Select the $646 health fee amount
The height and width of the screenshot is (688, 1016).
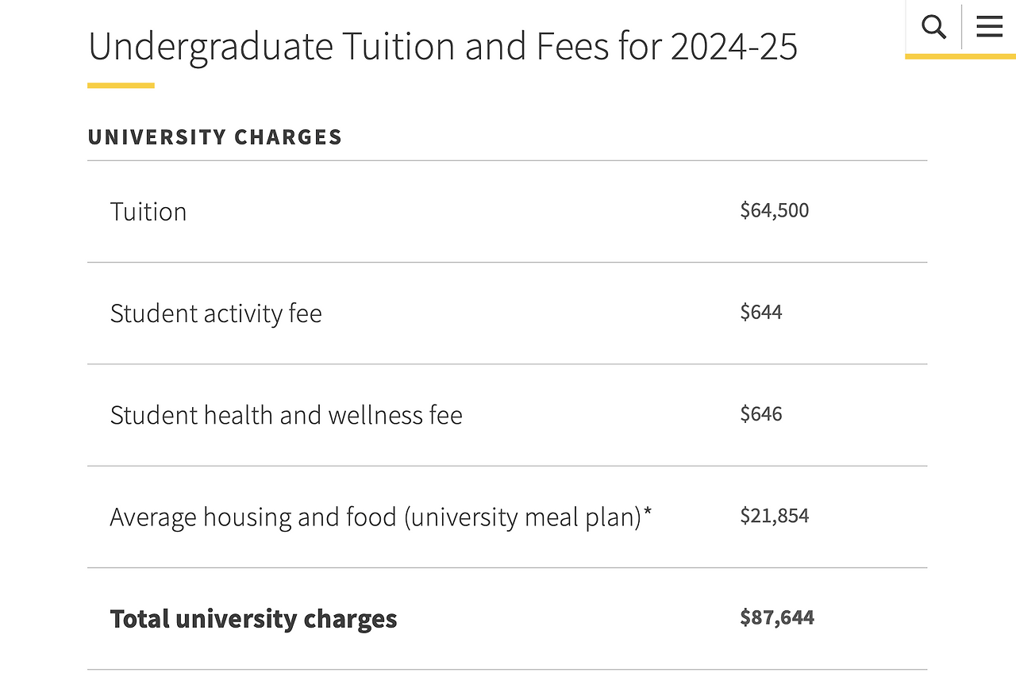point(761,413)
